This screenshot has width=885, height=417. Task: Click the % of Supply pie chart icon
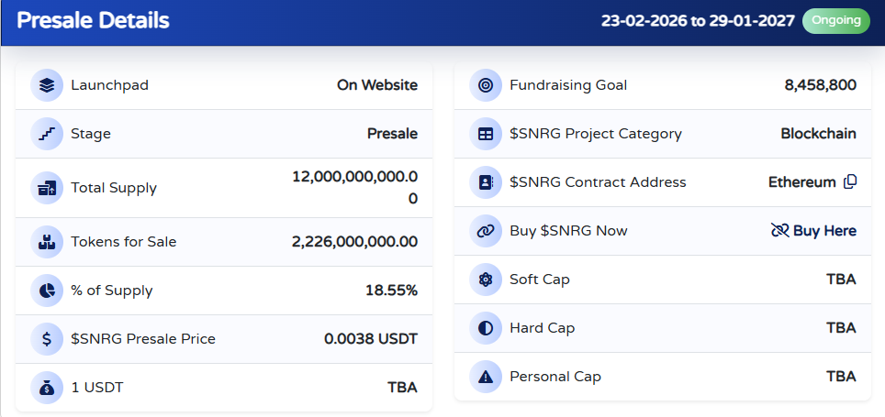47,291
